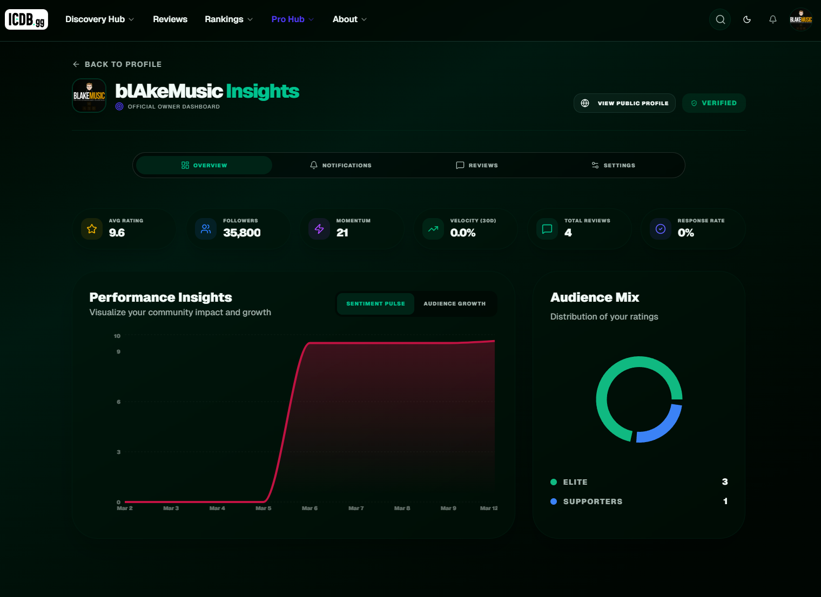Screen dimensions: 821x597
Task: Open the Reviews nav link
Action: (x=170, y=19)
